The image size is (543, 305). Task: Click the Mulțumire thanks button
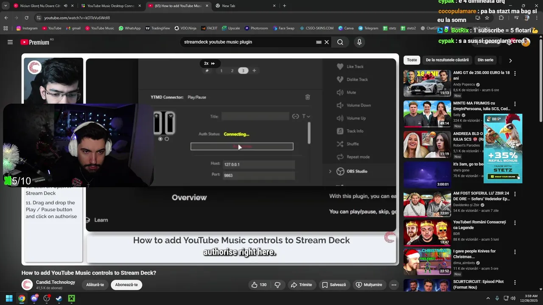click(x=369, y=285)
